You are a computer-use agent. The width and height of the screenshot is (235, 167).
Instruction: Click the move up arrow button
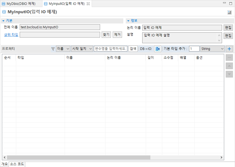click(x=229, y=66)
